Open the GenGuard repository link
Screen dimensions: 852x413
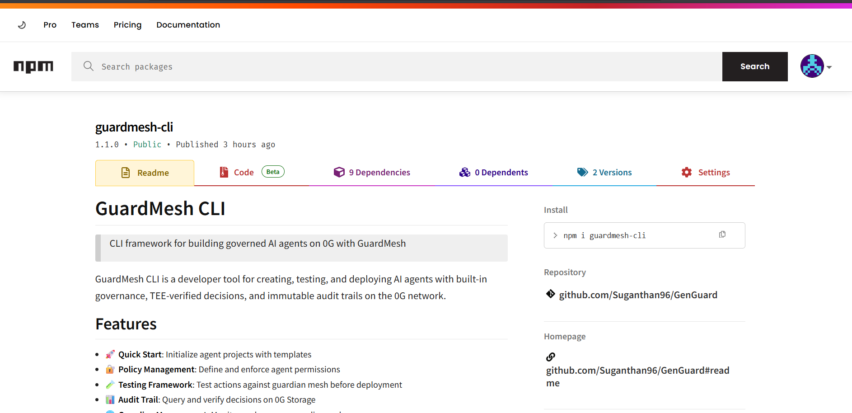[638, 295]
